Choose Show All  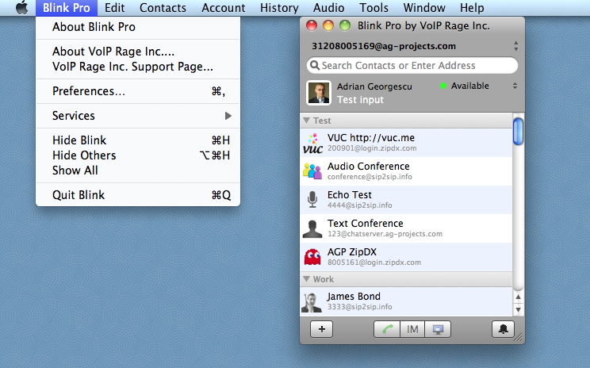138,170
